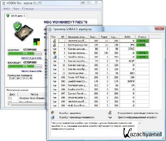
Task: Click the drive icon in row 196
Action: [55, 89]
